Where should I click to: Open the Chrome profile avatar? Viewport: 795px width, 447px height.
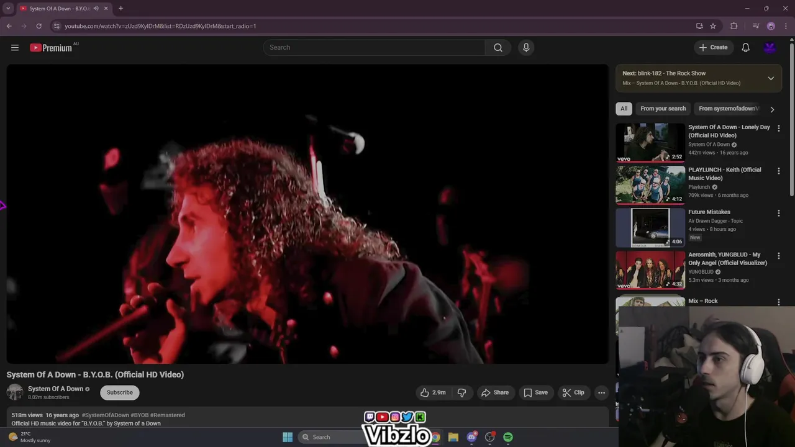[771, 26]
